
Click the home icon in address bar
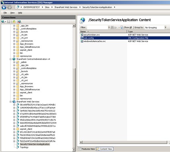pos(18,7)
